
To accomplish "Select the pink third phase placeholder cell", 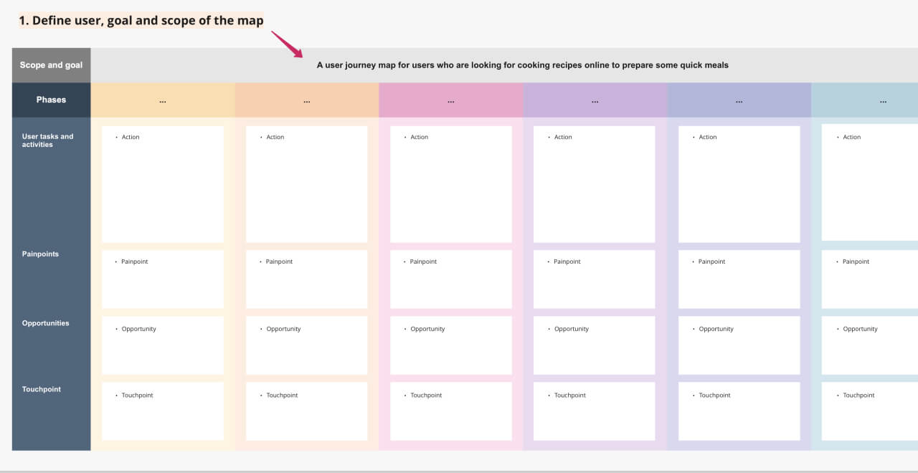I will (451, 100).
